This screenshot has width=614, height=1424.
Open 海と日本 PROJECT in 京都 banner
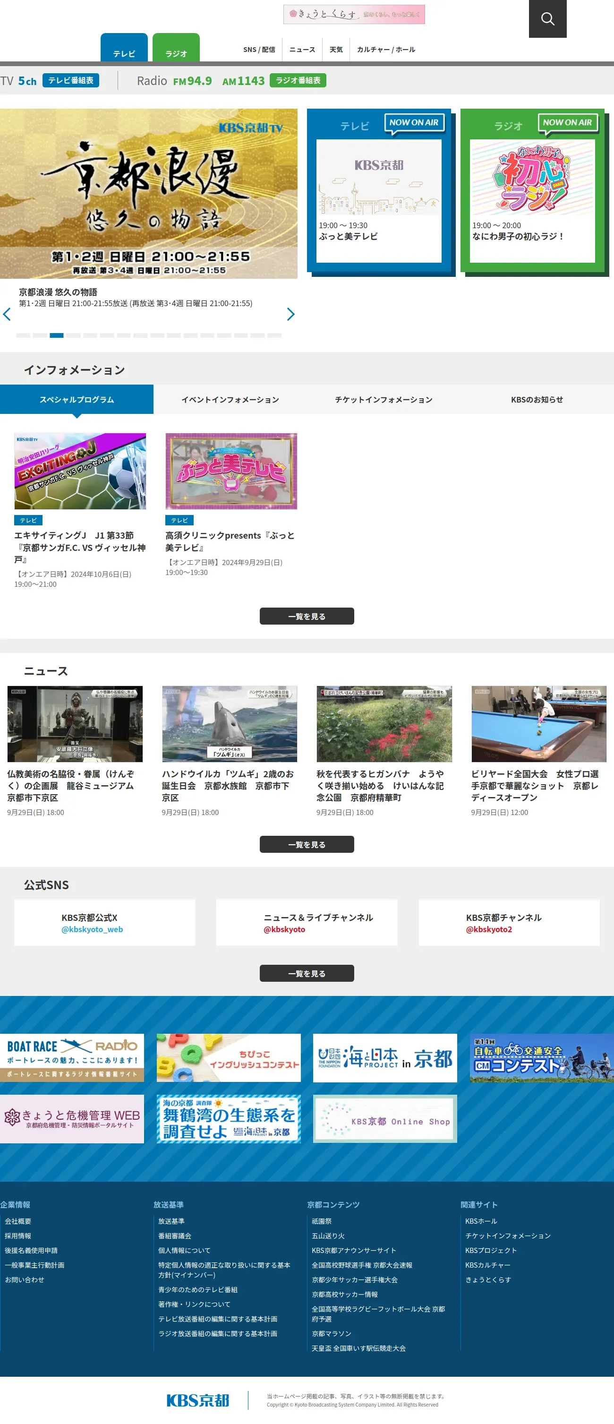(x=384, y=1057)
